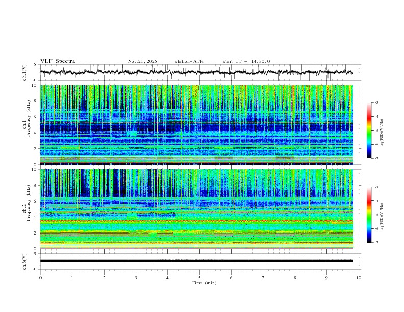Image resolution: width=404 pixels, height=312 pixels.
Task: Click inside the ch.1 spectrogram panel
Action: tap(199, 125)
